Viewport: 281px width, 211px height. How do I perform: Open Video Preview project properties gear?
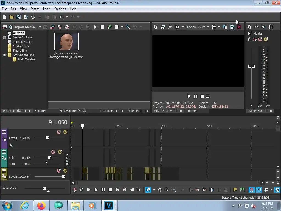click(x=156, y=27)
